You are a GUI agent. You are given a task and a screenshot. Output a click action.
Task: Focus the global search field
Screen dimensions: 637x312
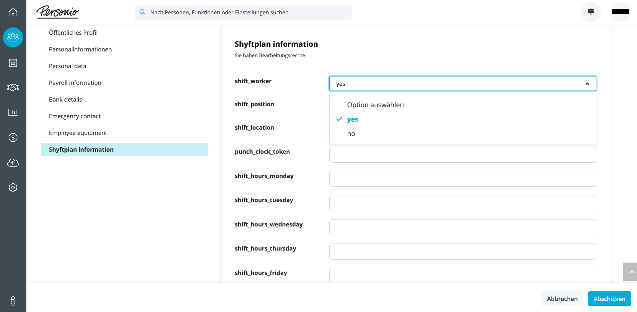[243, 12]
